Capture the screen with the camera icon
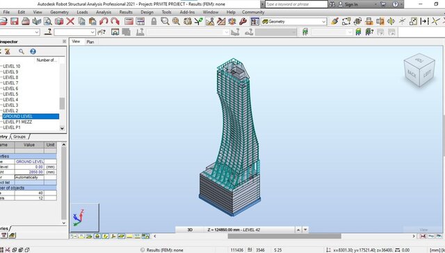 click(59, 21)
